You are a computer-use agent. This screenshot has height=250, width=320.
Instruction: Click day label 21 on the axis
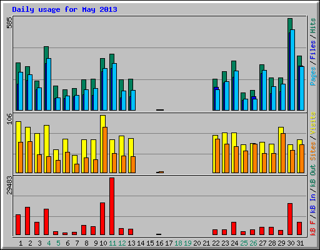pyautogui.click(x=206, y=243)
